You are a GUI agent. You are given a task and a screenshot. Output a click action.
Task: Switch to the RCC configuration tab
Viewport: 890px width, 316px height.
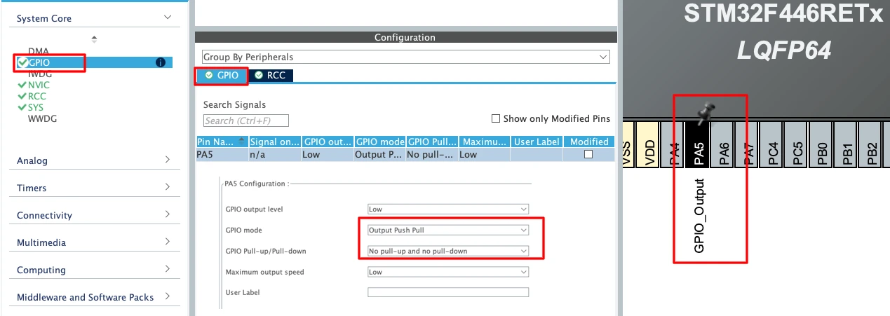(271, 75)
